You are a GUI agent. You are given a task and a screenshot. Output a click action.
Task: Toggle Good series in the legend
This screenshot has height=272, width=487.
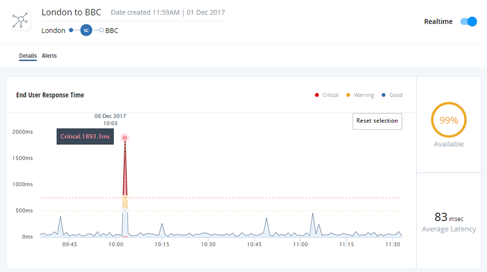tap(392, 95)
